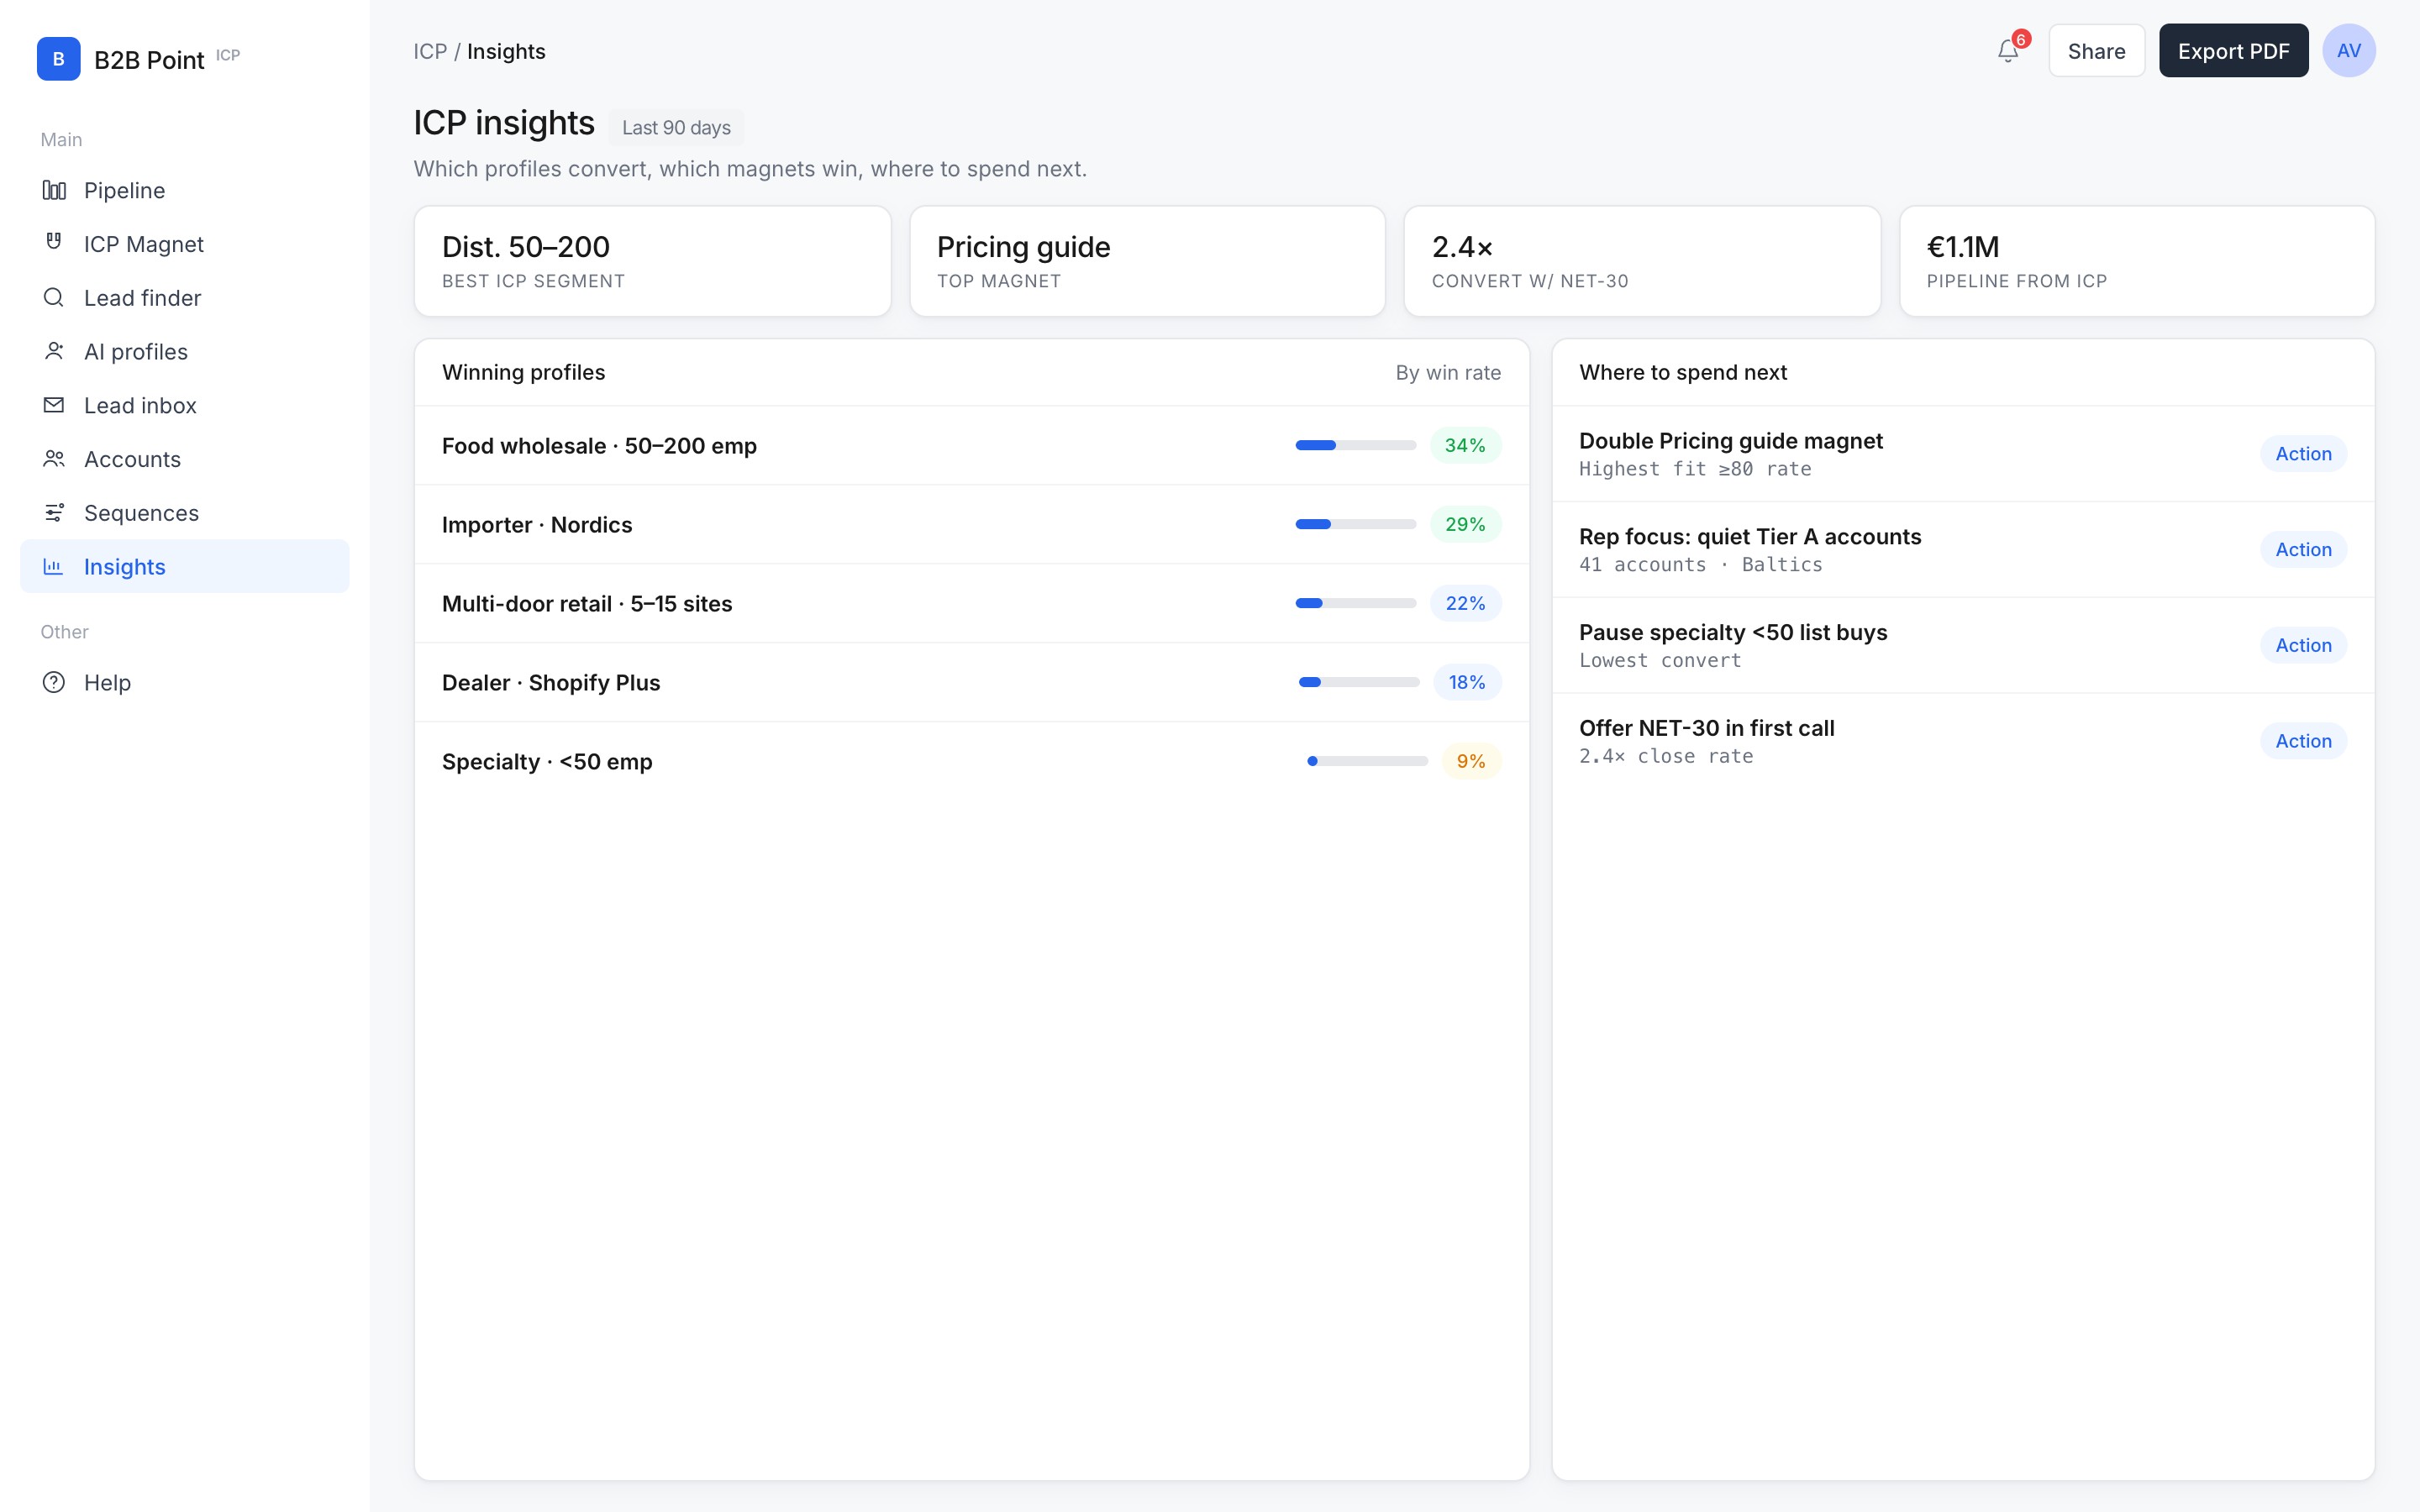This screenshot has width=2420, height=1512.
Task: Click Dealer Shopify Plus win rate bar
Action: click(1359, 682)
